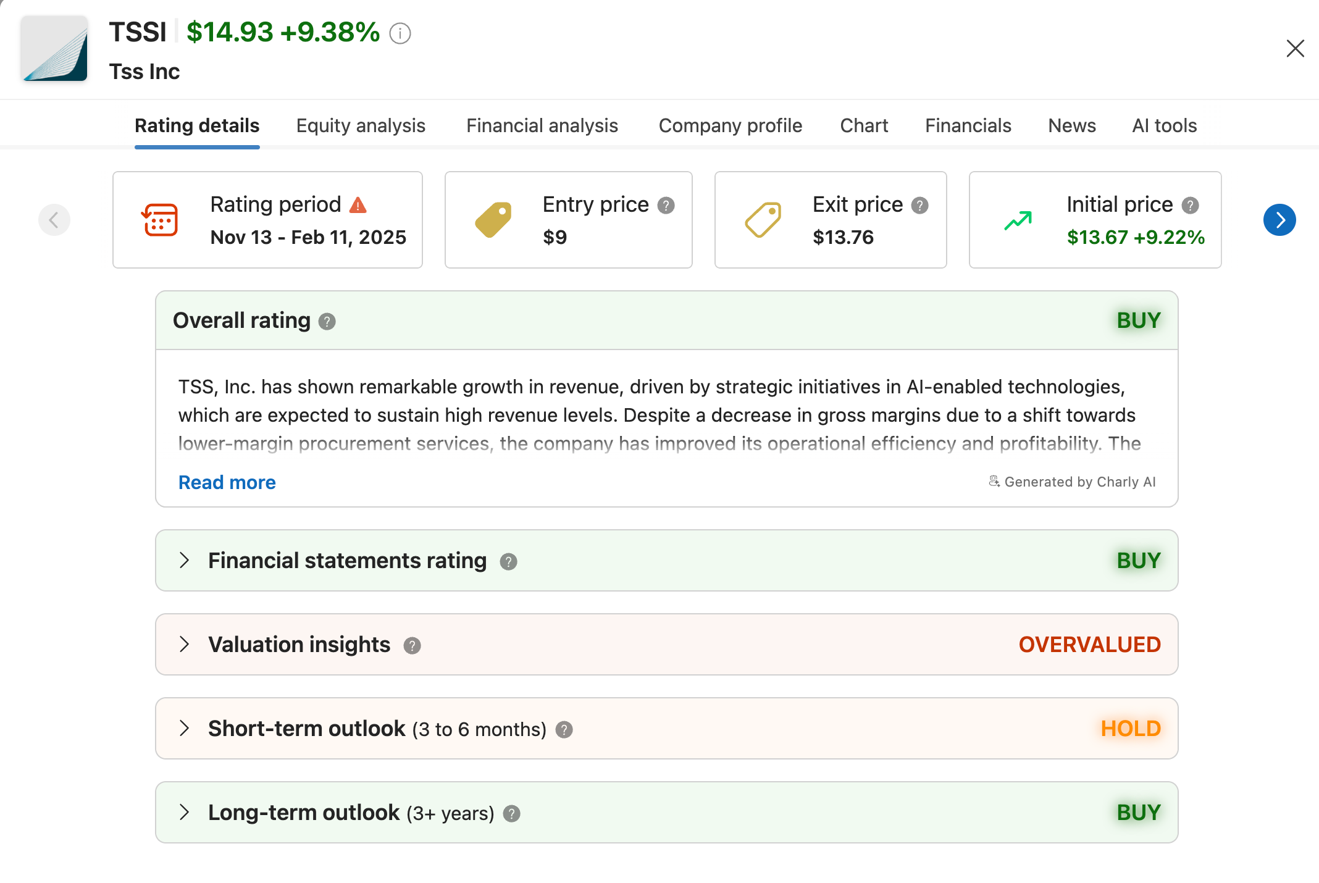
Task: Click the Generated by Charly AI label
Action: click(1072, 482)
